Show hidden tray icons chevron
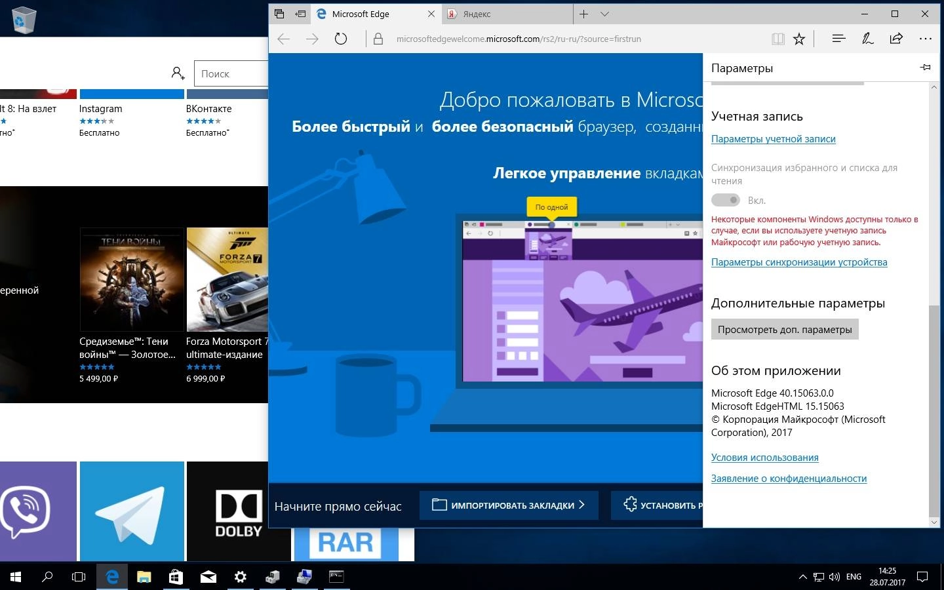 802,577
